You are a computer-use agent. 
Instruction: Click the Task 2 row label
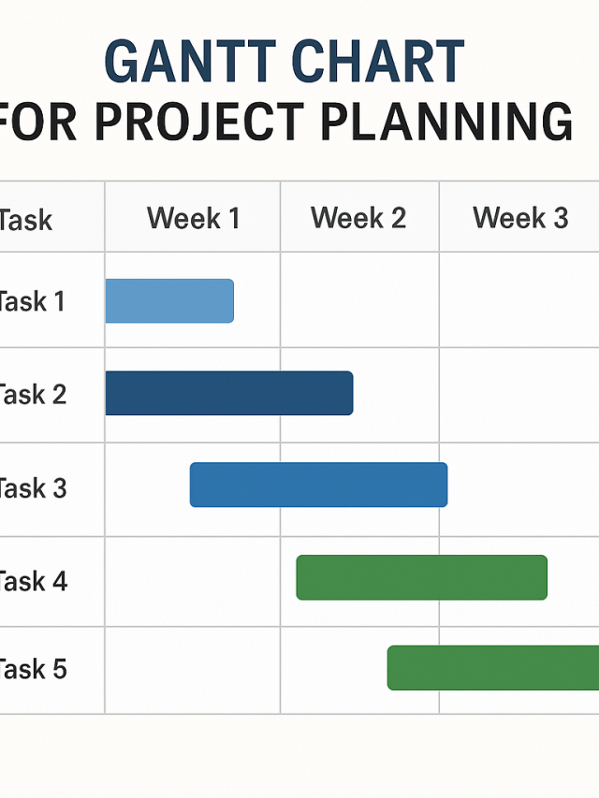pyautogui.click(x=33, y=394)
